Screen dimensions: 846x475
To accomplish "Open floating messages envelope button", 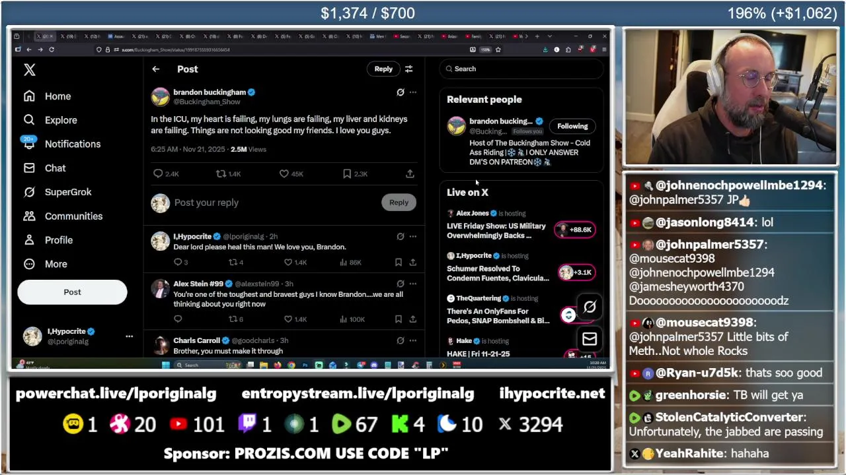I will (590, 339).
